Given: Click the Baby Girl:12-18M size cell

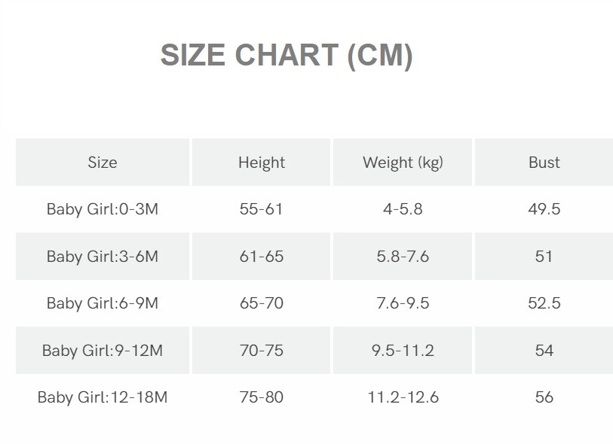Looking at the screenshot, I should click(x=103, y=397).
